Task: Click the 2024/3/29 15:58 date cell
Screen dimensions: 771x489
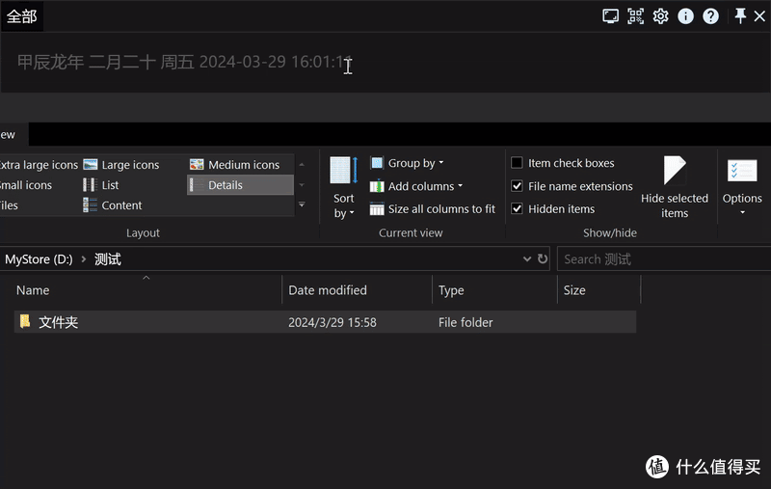Action: tap(332, 322)
